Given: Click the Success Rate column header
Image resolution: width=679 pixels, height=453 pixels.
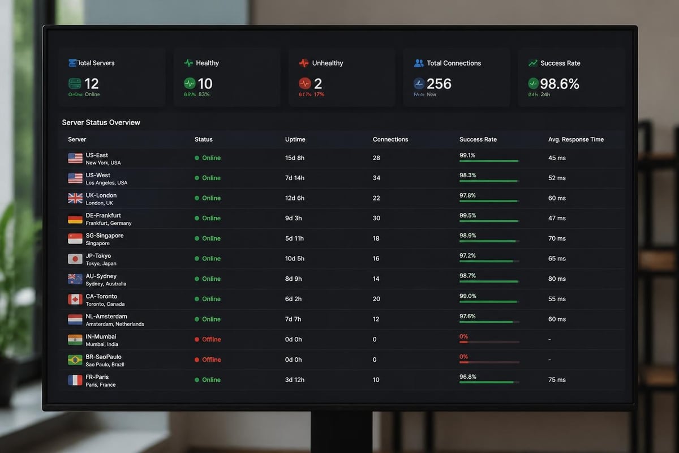Looking at the screenshot, I should coord(478,139).
